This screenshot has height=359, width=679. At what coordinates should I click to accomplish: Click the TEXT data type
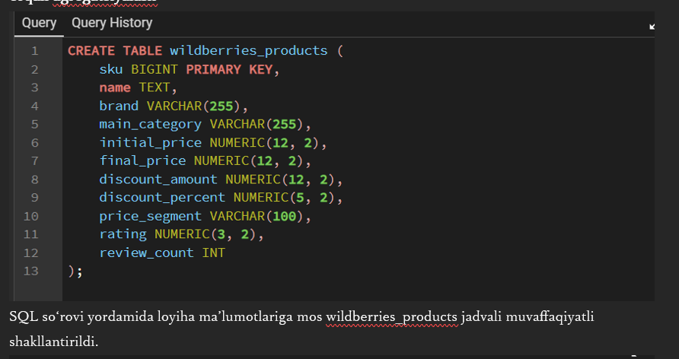pyautogui.click(x=155, y=87)
